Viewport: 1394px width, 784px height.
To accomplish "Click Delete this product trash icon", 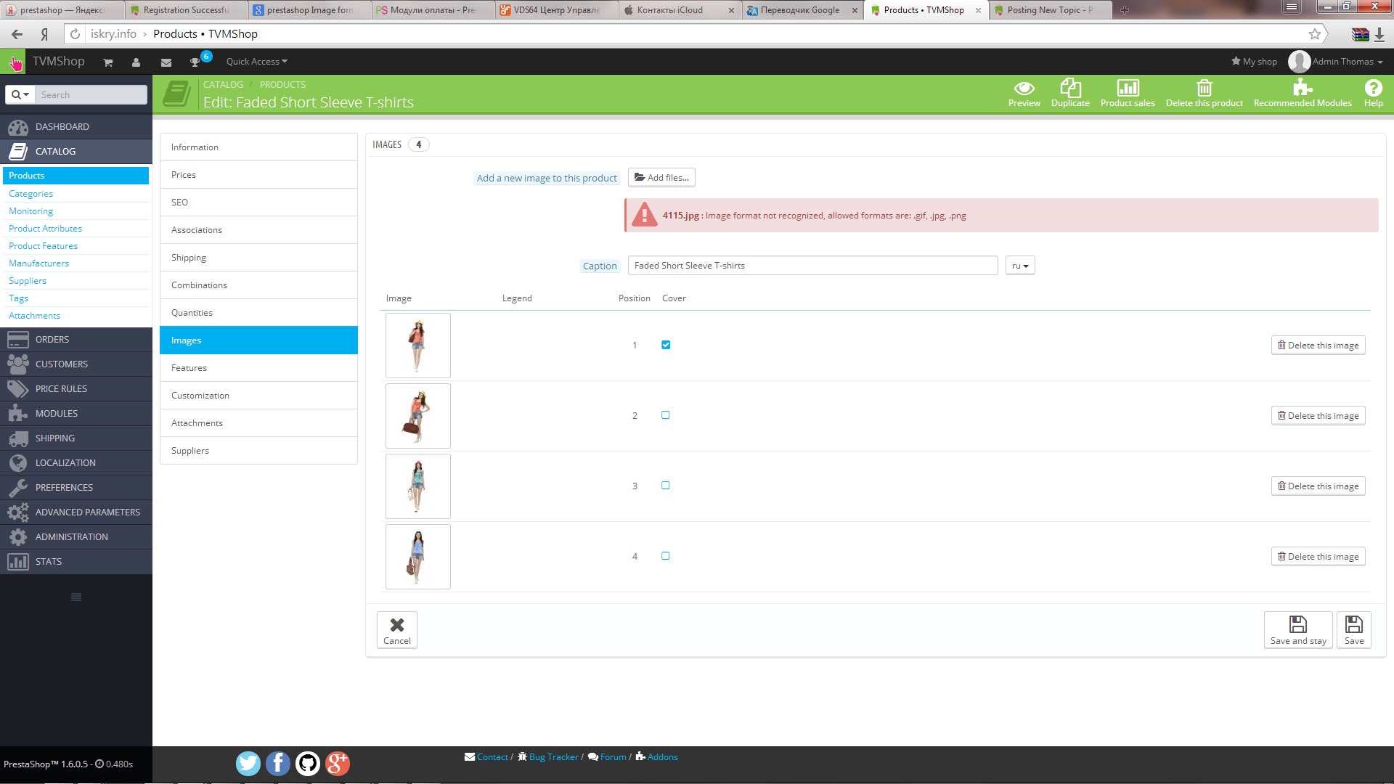I will [x=1204, y=89].
